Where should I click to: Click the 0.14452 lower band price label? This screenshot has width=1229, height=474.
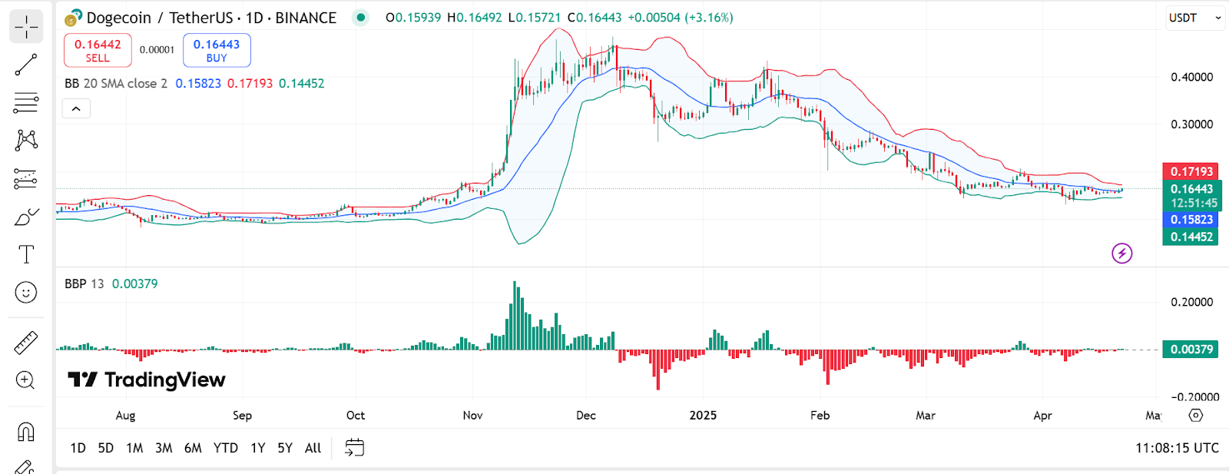(1191, 237)
